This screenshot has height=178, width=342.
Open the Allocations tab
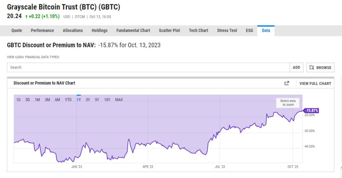click(x=73, y=31)
